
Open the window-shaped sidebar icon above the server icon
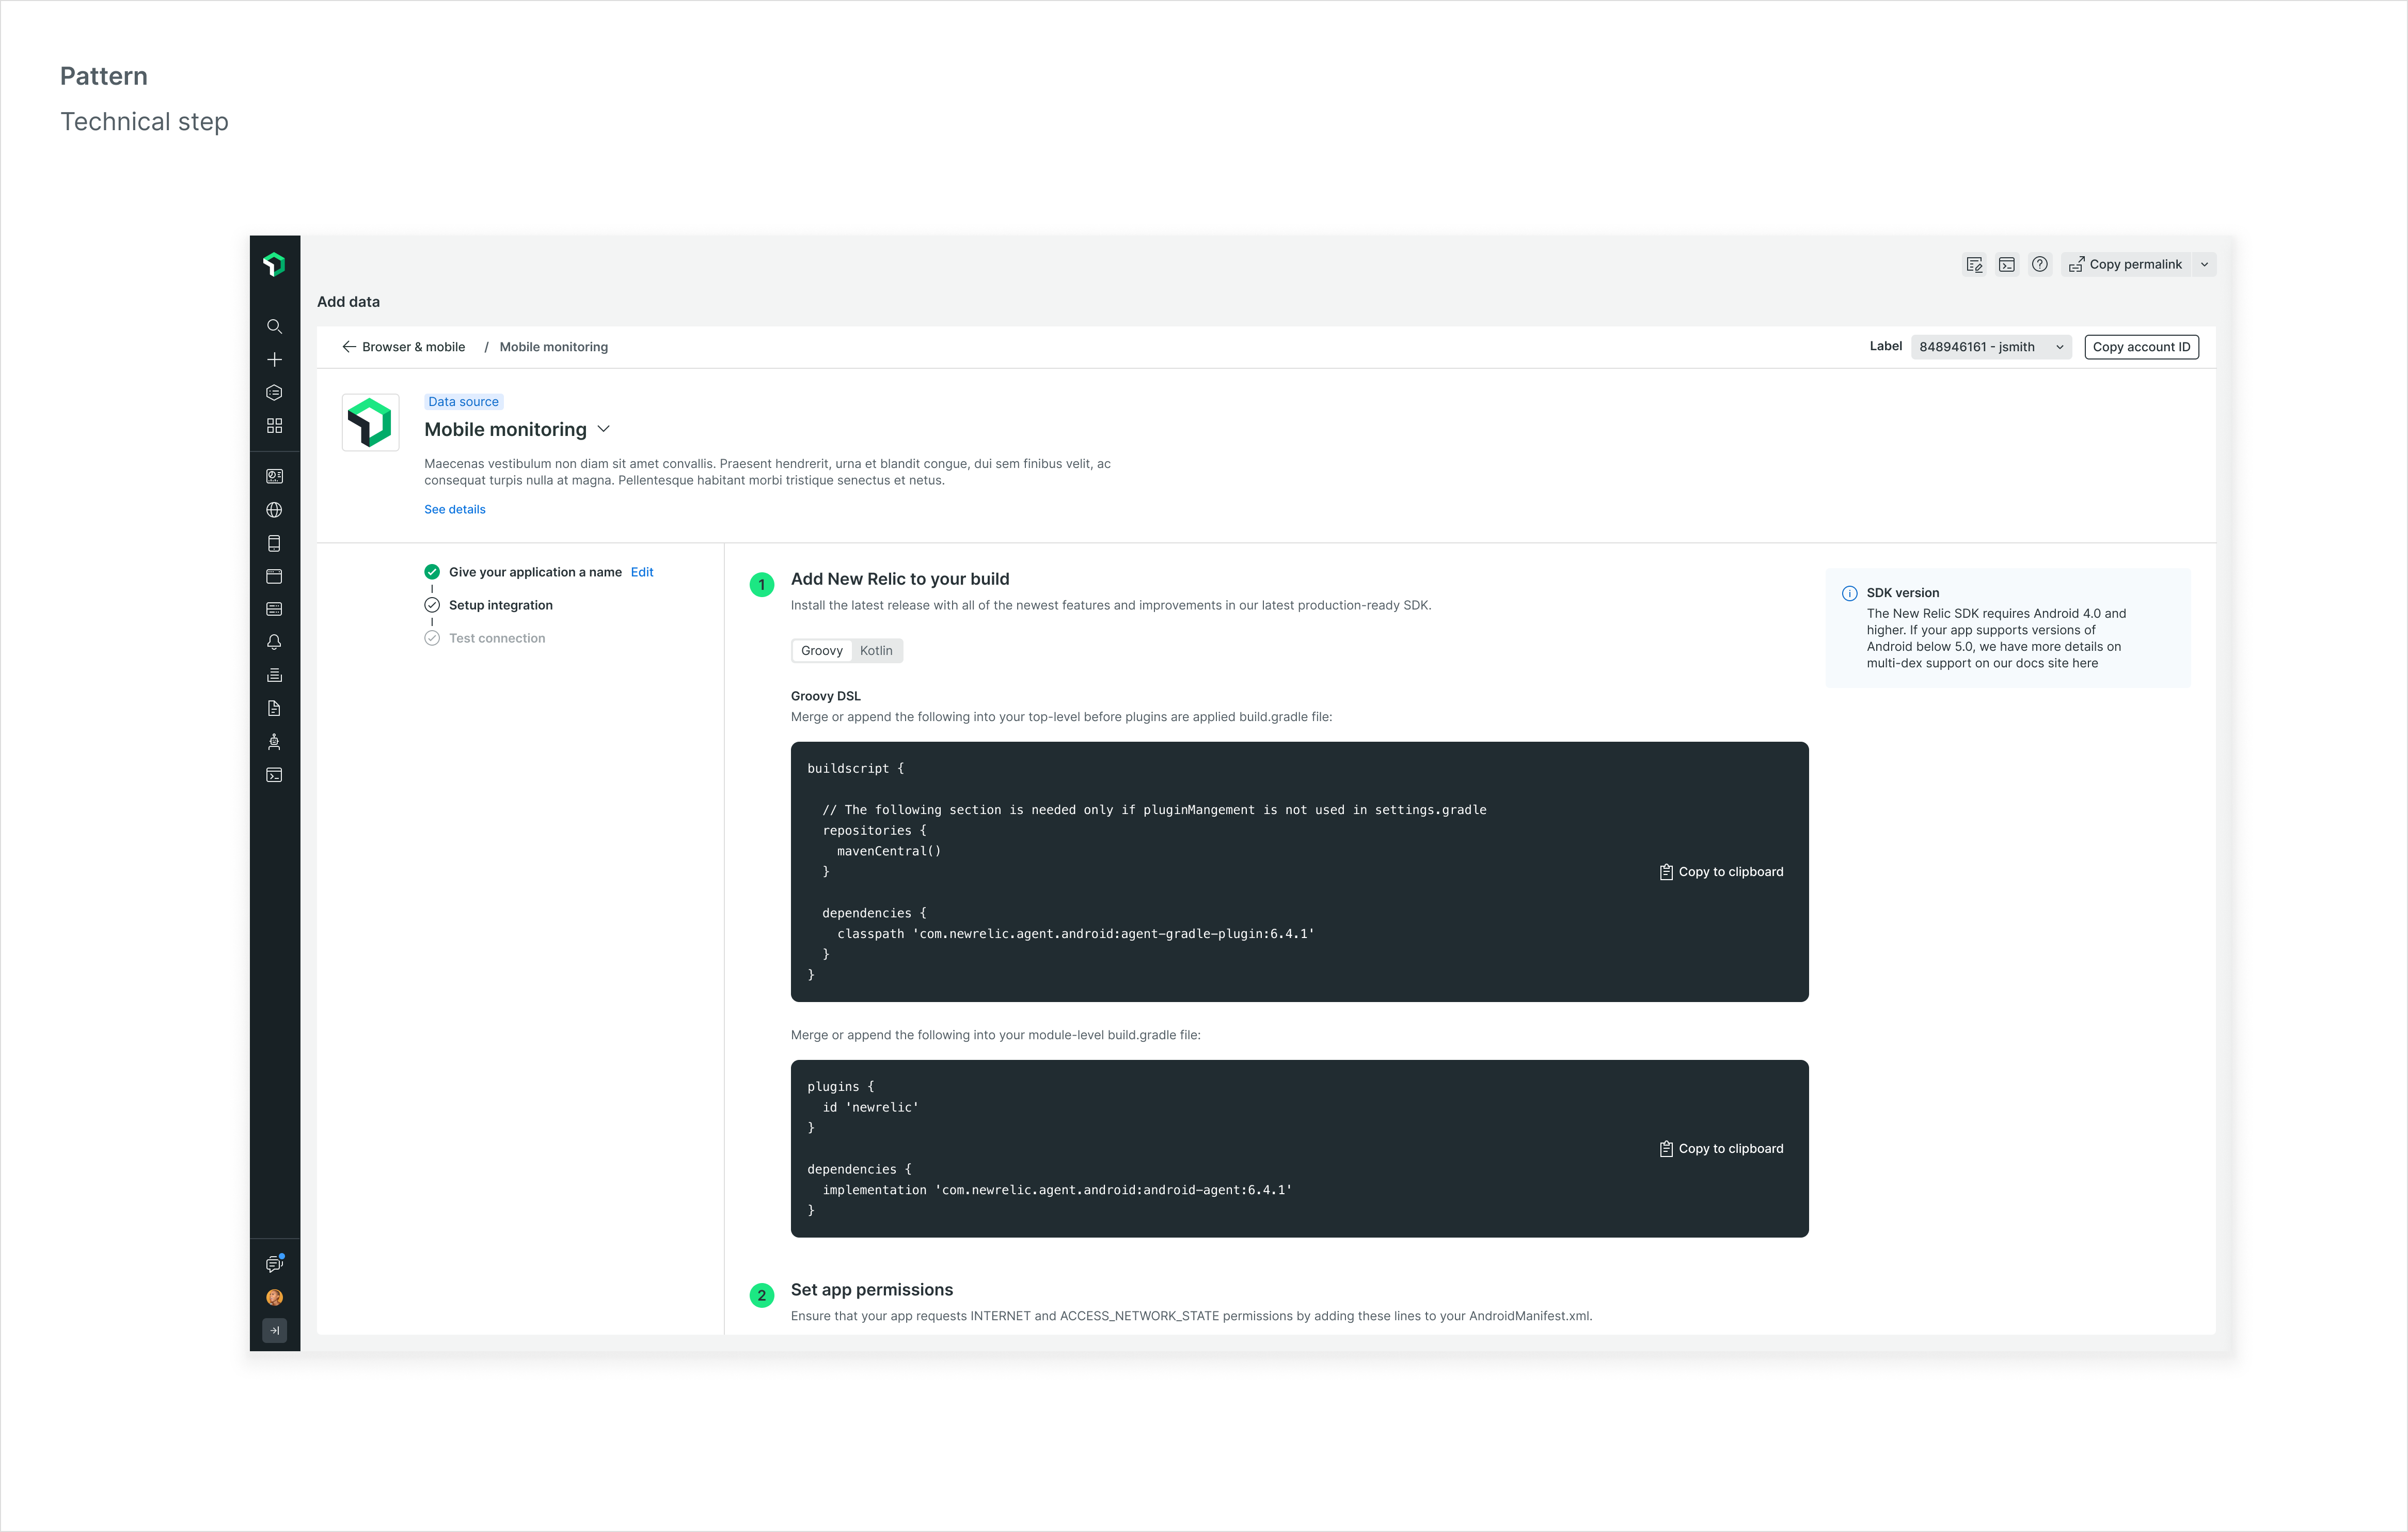[x=274, y=576]
